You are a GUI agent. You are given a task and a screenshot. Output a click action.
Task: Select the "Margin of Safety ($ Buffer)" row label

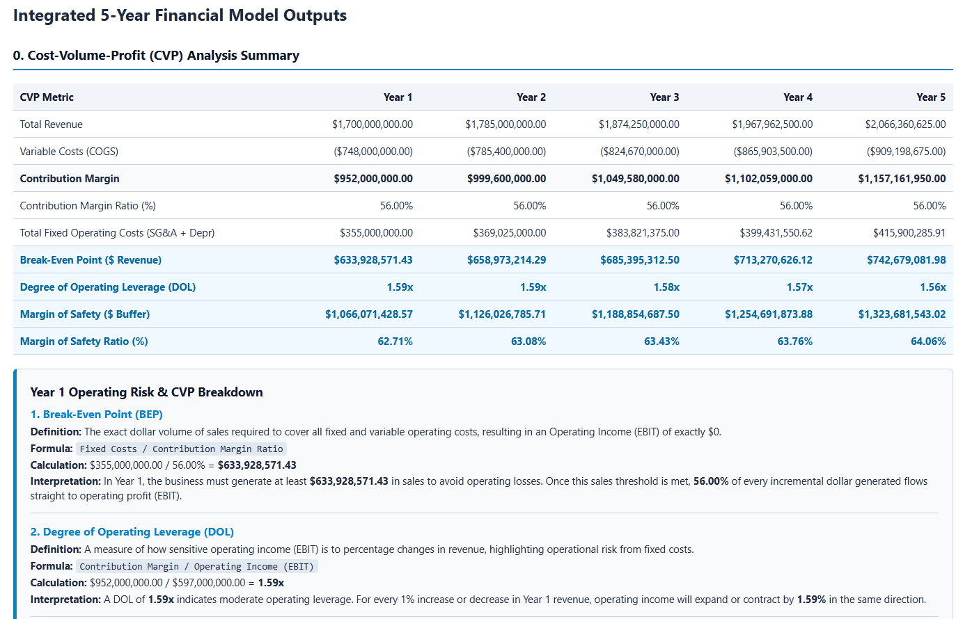tap(85, 314)
